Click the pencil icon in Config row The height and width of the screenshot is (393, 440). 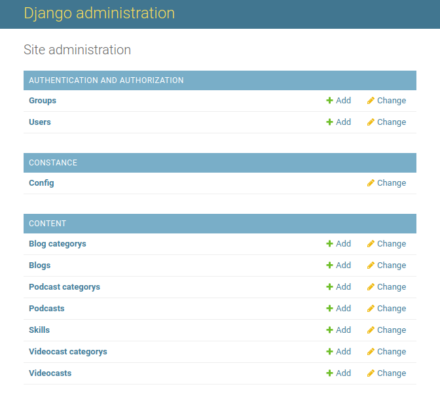[x=371, y=182]
